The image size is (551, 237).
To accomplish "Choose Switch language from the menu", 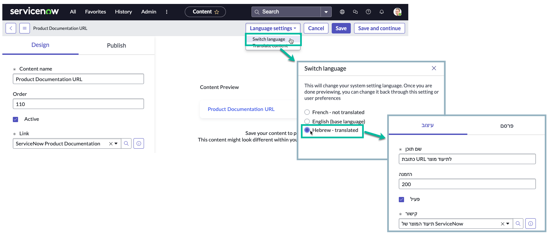I will 269,39.
